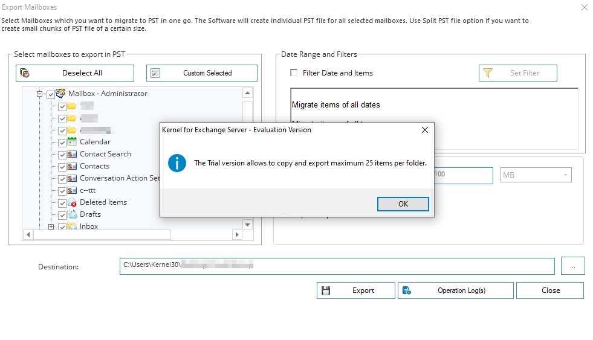
Task: Click the left arrow of horizontal tree scrollbar
Action: pos(28,234)
